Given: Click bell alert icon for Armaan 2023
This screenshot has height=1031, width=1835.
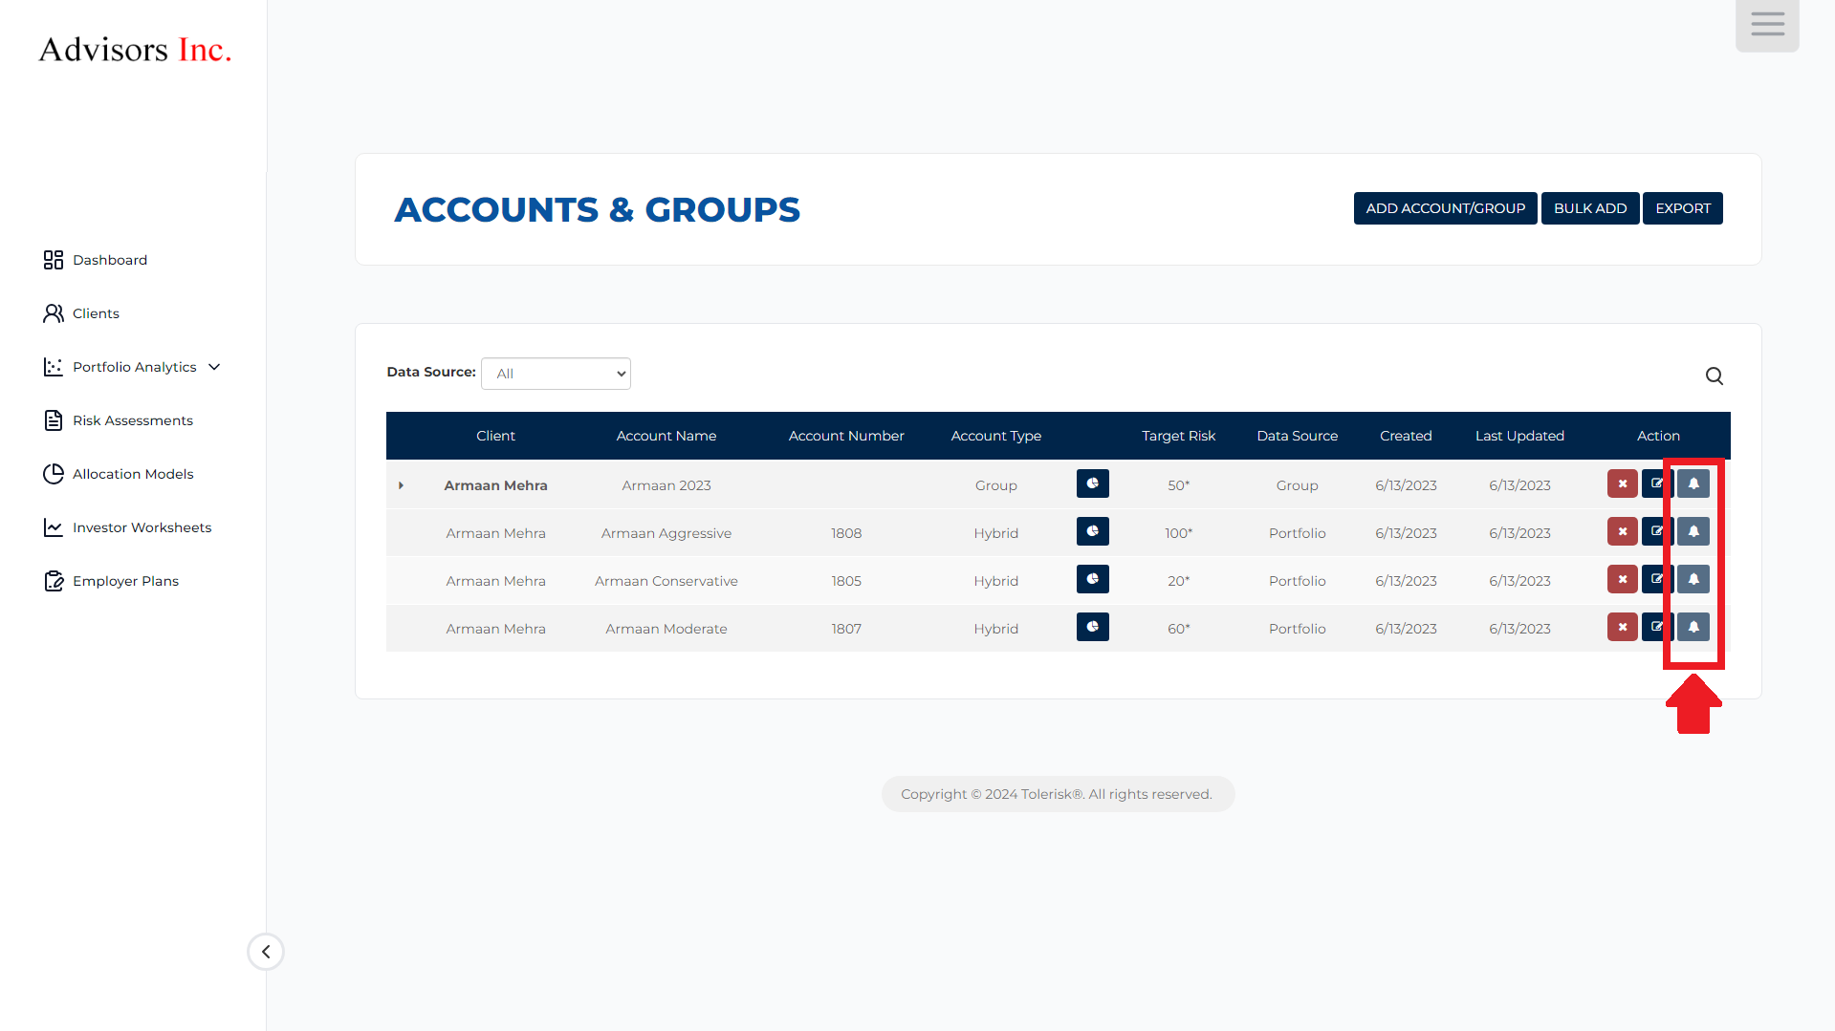Looking at the screenshot, I should pyautogui.click(x=1693, y=484).
